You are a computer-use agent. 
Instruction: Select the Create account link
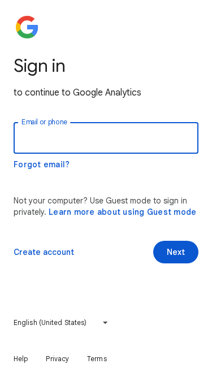(x=44, y=252)
